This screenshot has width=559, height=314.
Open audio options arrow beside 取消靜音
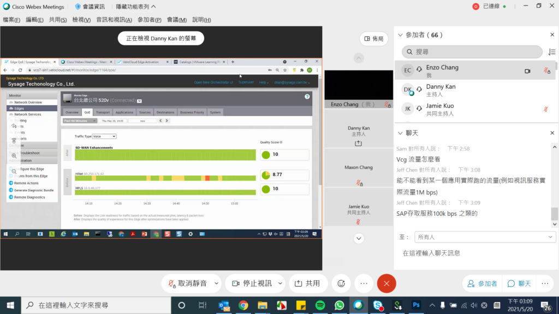pyautogui.click(x=216, y=283)
